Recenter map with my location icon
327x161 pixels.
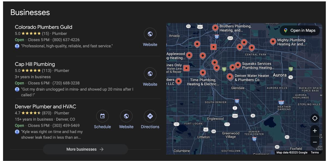coord(315,118)
